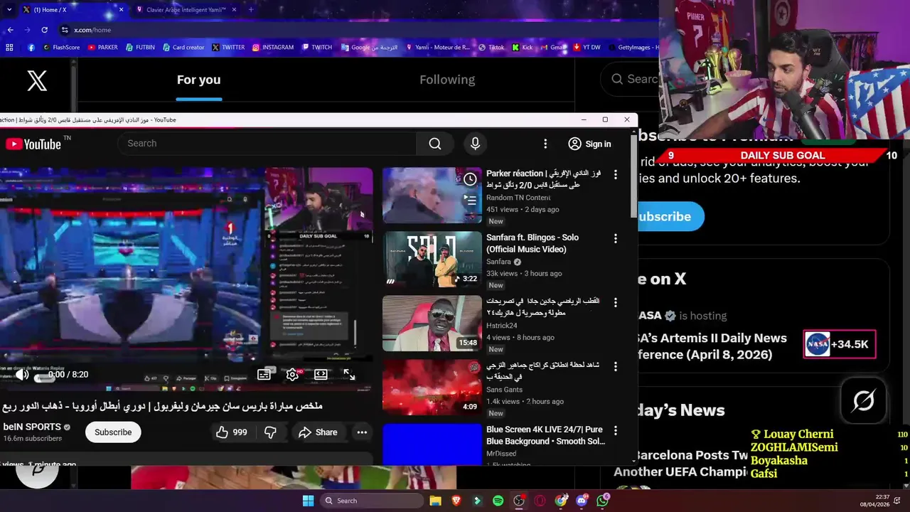
Task: Click the NASA +34.5K listeners badge
Action: point(840,344)
